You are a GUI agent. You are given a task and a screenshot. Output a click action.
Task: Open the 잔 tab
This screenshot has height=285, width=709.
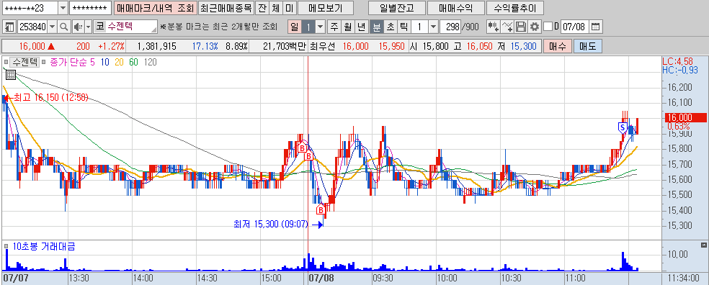(262, 8)
